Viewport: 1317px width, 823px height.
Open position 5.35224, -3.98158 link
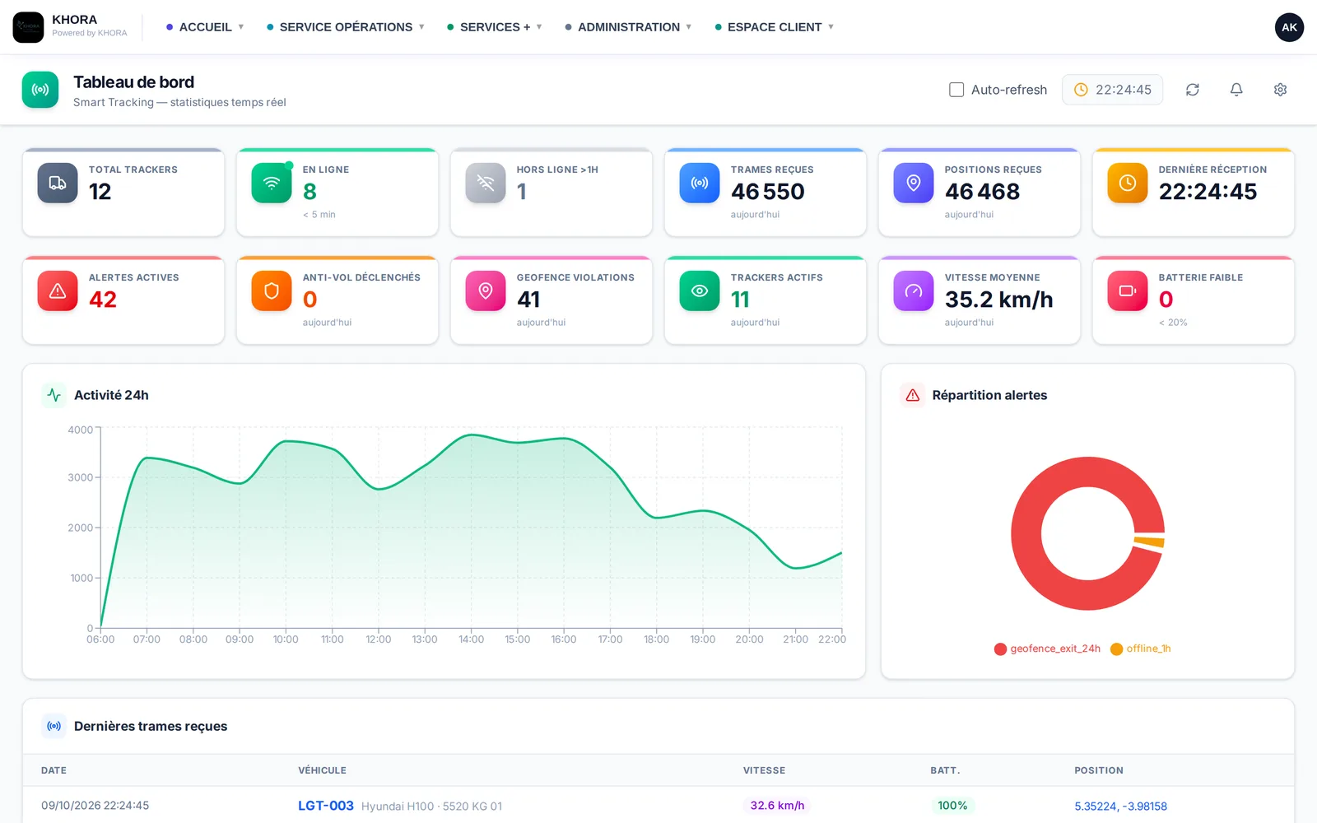1120,807
